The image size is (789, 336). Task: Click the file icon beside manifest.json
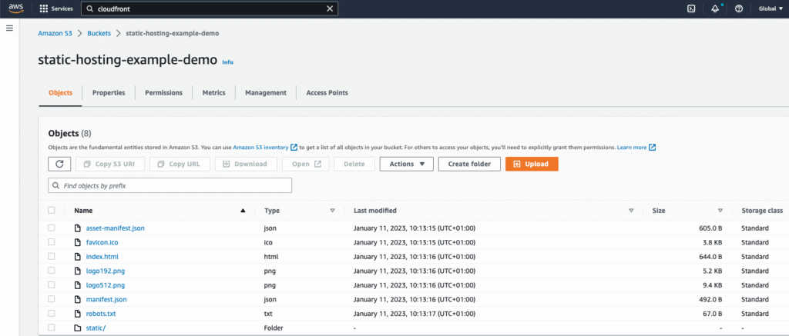coord(78,299)
